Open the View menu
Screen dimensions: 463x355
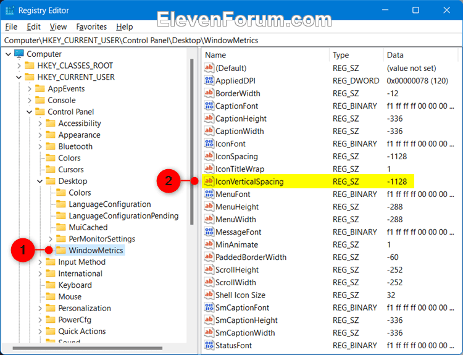tap(58, 27)
